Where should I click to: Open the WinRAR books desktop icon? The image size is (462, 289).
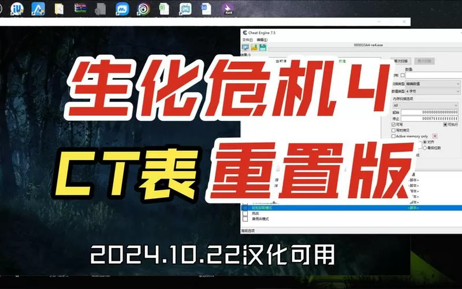click(80, 8)
